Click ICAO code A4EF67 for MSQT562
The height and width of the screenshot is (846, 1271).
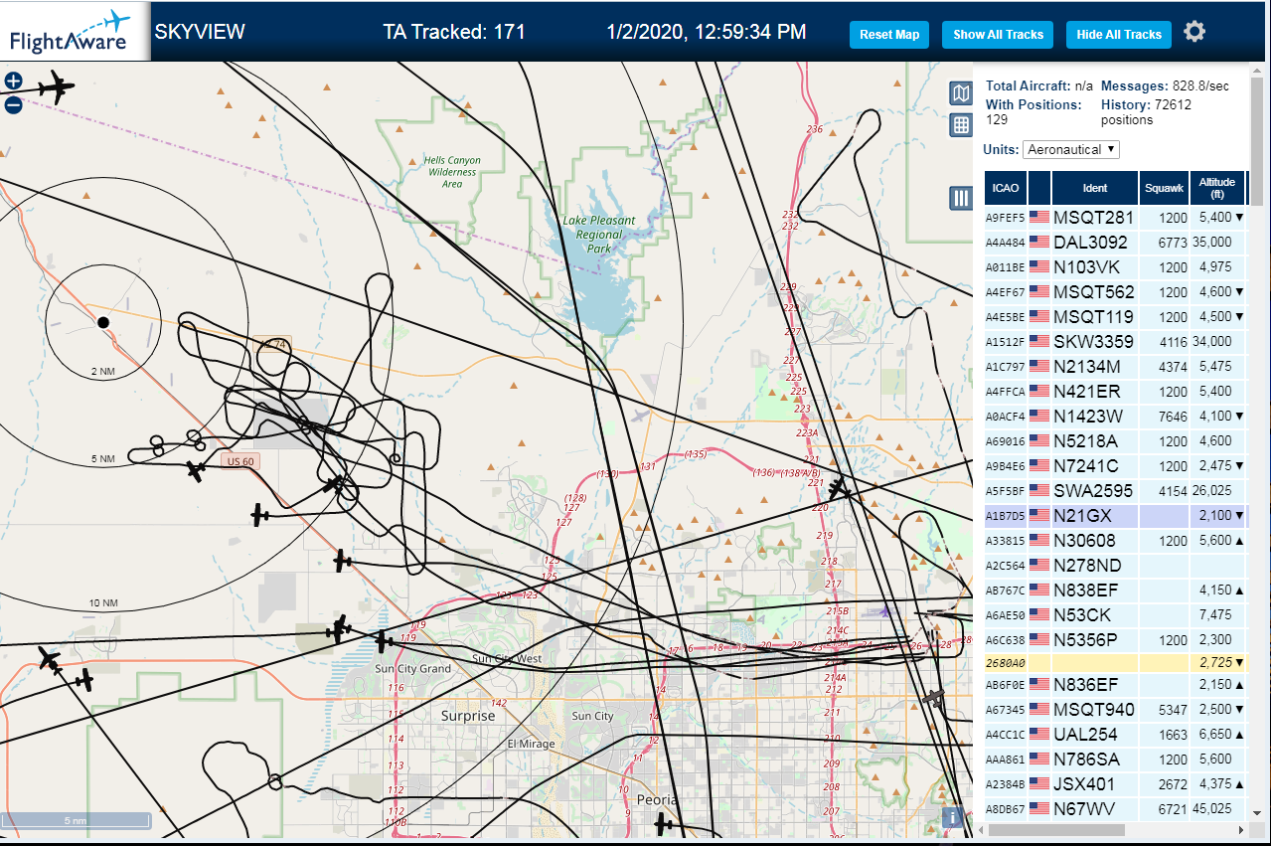[x=1005, y=292]
